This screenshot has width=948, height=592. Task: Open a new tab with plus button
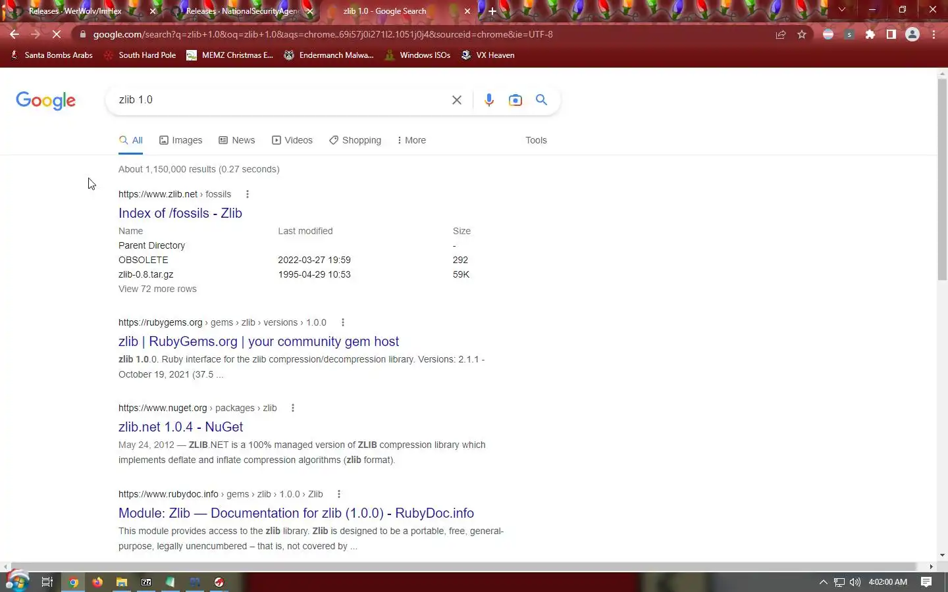pos(492,11)
